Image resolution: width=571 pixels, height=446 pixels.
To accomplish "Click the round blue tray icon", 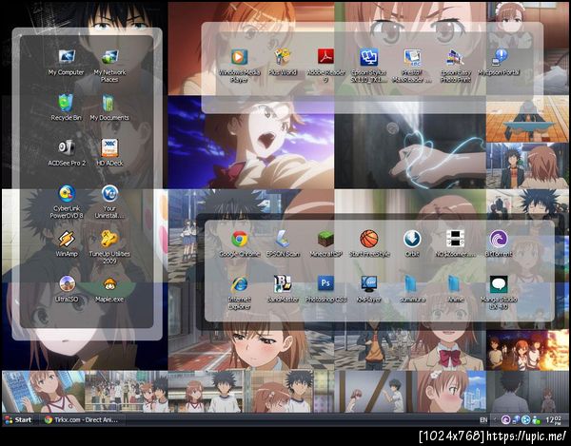I will click(526, 419).
